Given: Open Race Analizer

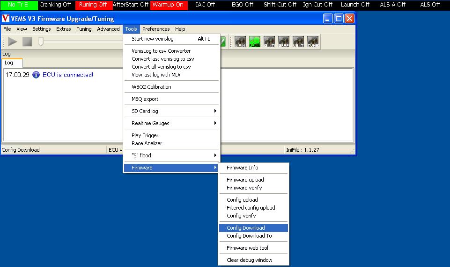Looking at the screenshot, I should point(172,143).
